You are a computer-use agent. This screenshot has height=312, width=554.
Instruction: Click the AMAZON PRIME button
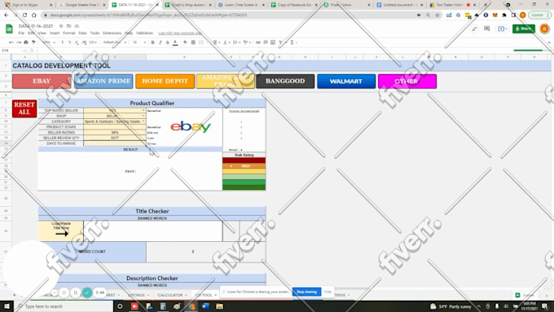coord(103,81)
